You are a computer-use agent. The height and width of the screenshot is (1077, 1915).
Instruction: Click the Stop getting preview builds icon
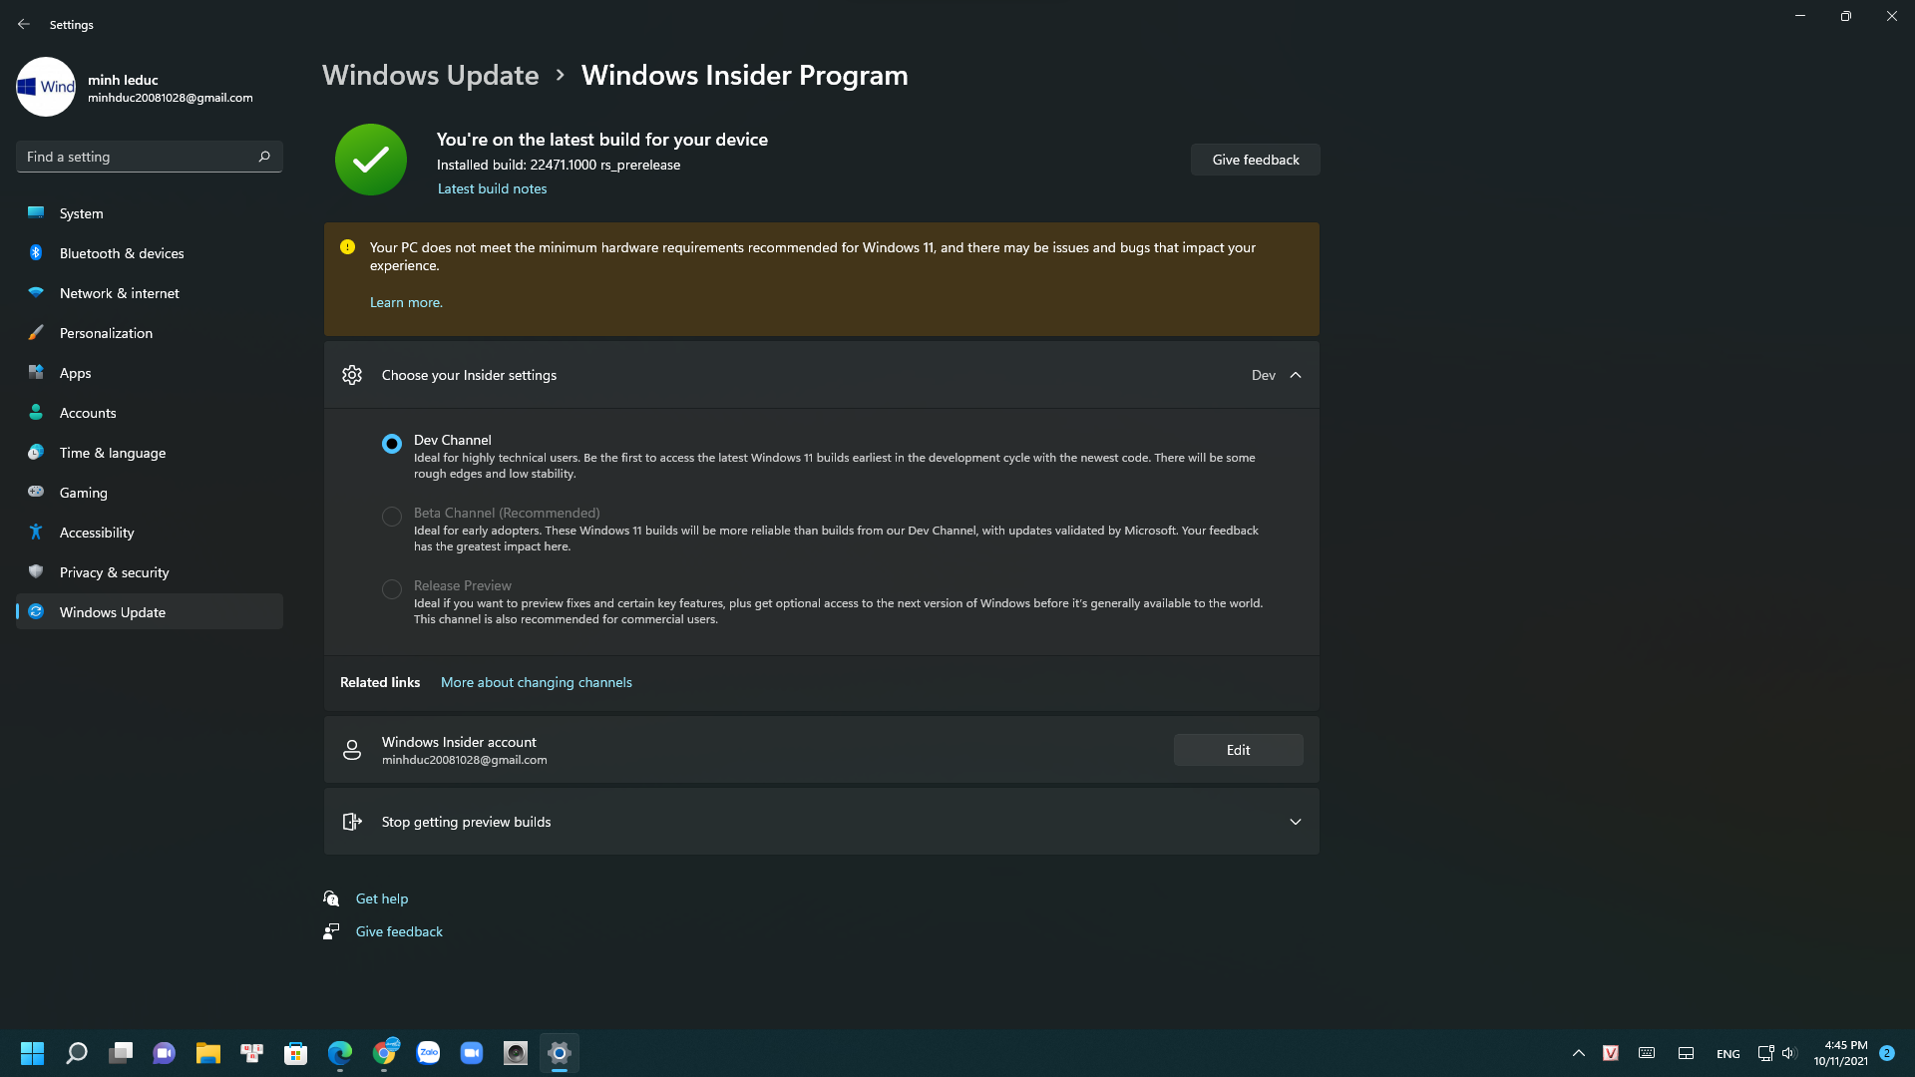click(x=352, y=822)
